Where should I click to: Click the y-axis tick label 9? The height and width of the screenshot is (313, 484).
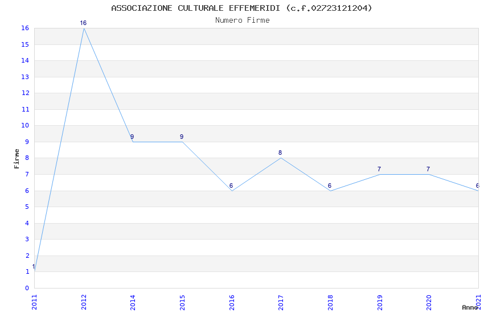[27, 142]
